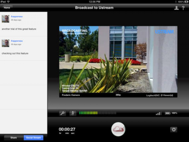Tap the 'Broadcast to Ustream' title
This screenshot has height=142, width=189.
(x=94, y=8)
